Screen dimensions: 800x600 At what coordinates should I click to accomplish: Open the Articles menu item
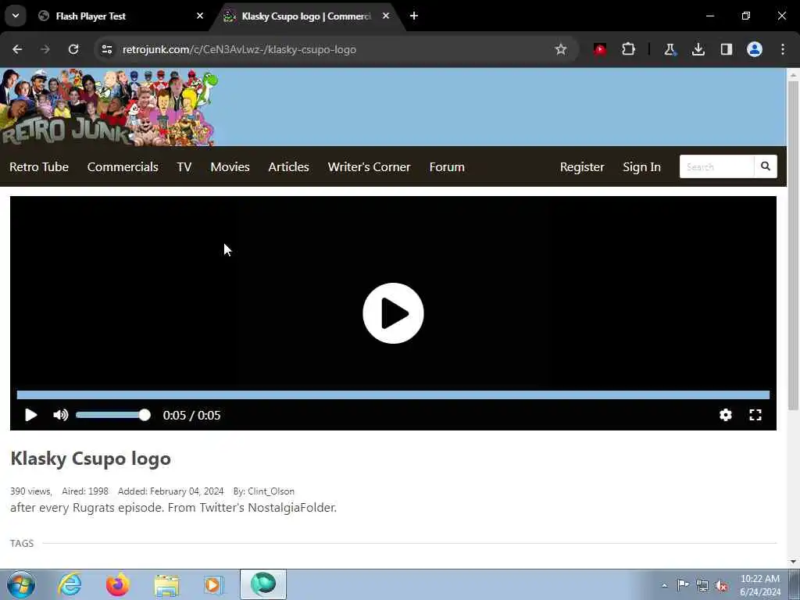pos(289,167)
